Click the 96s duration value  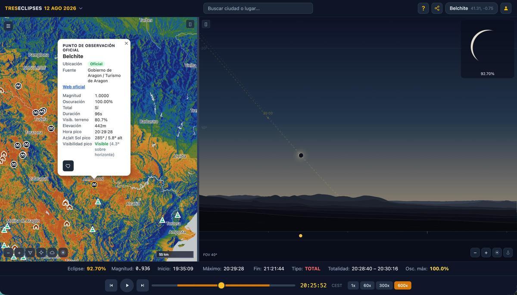(x=98, y=114)
